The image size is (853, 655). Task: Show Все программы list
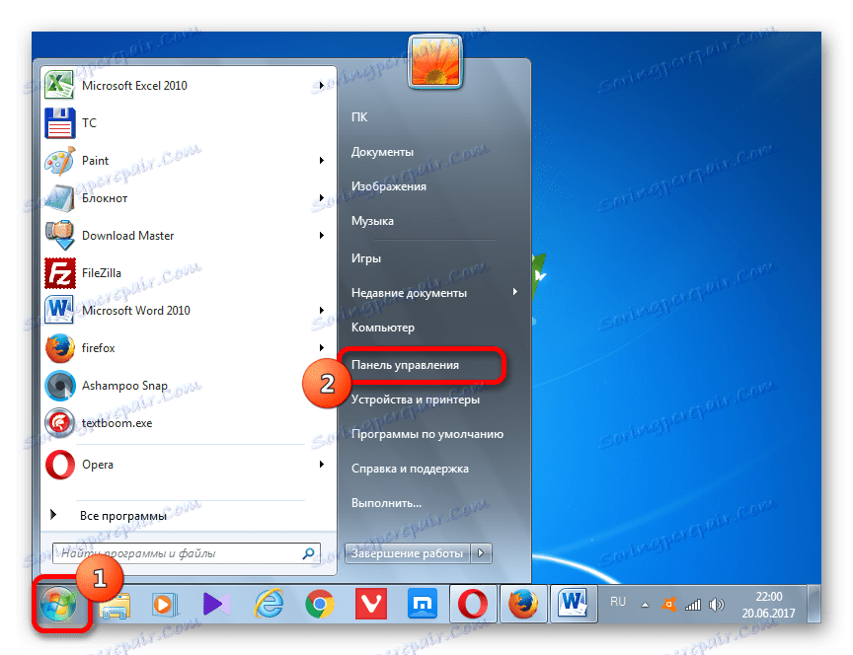coord(123,516)
